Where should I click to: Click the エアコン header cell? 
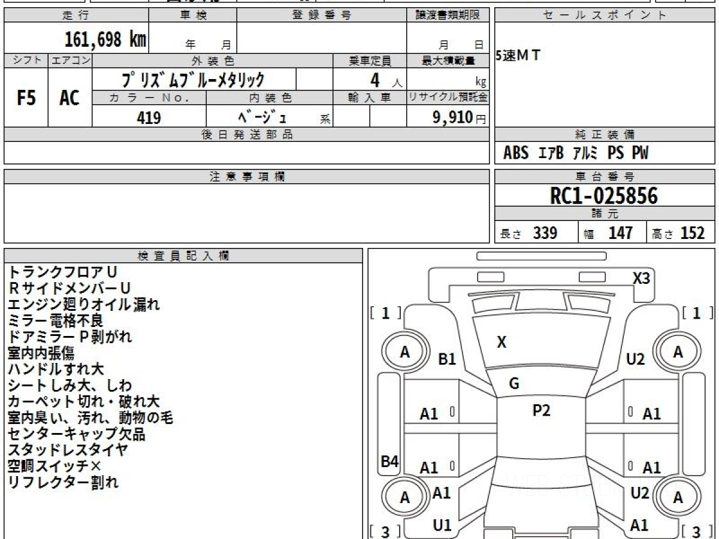pyautogui.click(x=70, y=60)
